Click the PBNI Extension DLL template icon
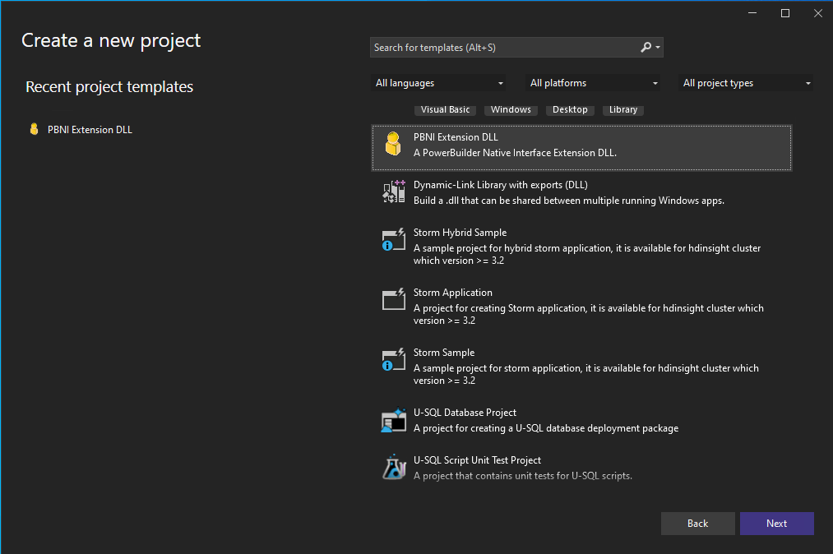 393,145
